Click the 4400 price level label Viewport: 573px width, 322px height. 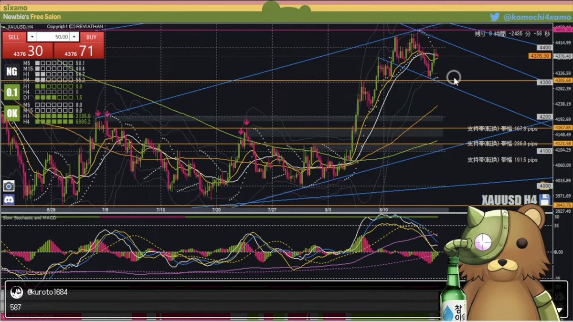click(x=545, y=48)
